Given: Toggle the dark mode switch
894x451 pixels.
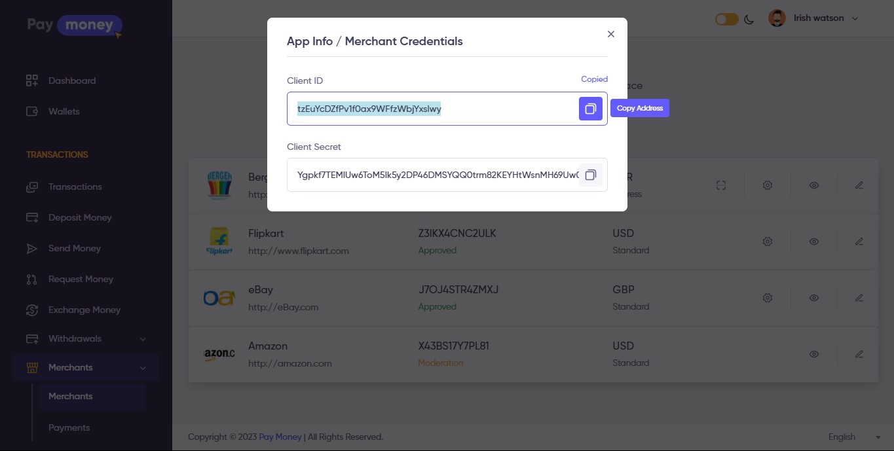Looking at the screenshot, I should click(726, 19).
